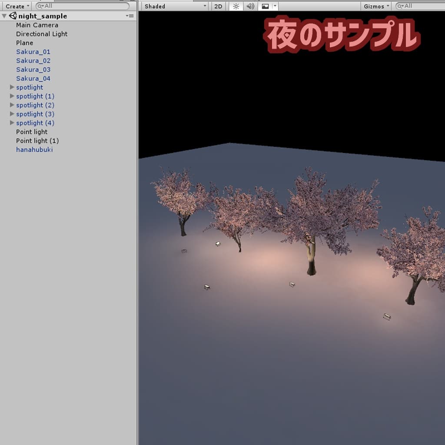
Task: Toggle scene lighting sun icon
Action: [236, 6]
